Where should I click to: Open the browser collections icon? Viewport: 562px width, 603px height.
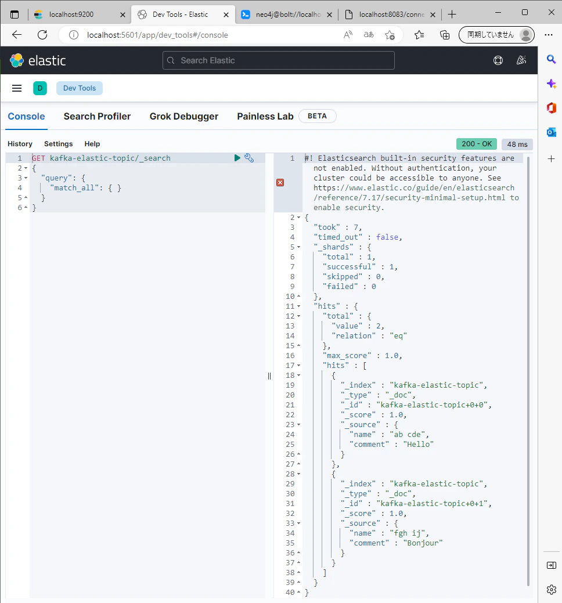(445, 35)
